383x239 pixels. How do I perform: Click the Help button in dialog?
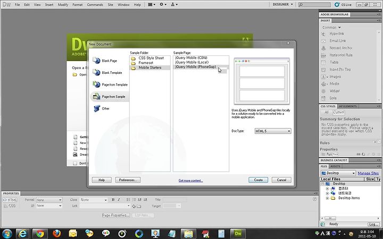102,180
